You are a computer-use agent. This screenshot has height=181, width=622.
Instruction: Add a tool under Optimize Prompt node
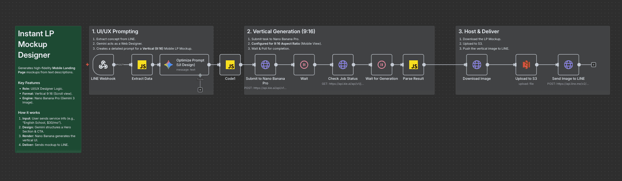(x=200, y=90)
